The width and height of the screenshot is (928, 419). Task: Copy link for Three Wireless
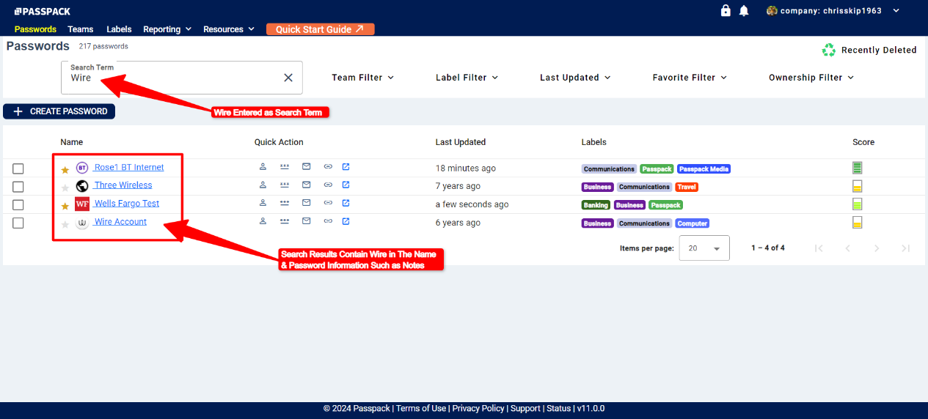[x=328, y=185]
